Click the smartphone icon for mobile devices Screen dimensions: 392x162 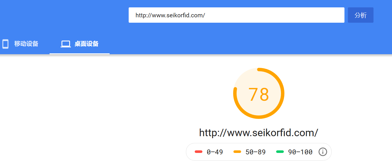click(x=5, y=44)
